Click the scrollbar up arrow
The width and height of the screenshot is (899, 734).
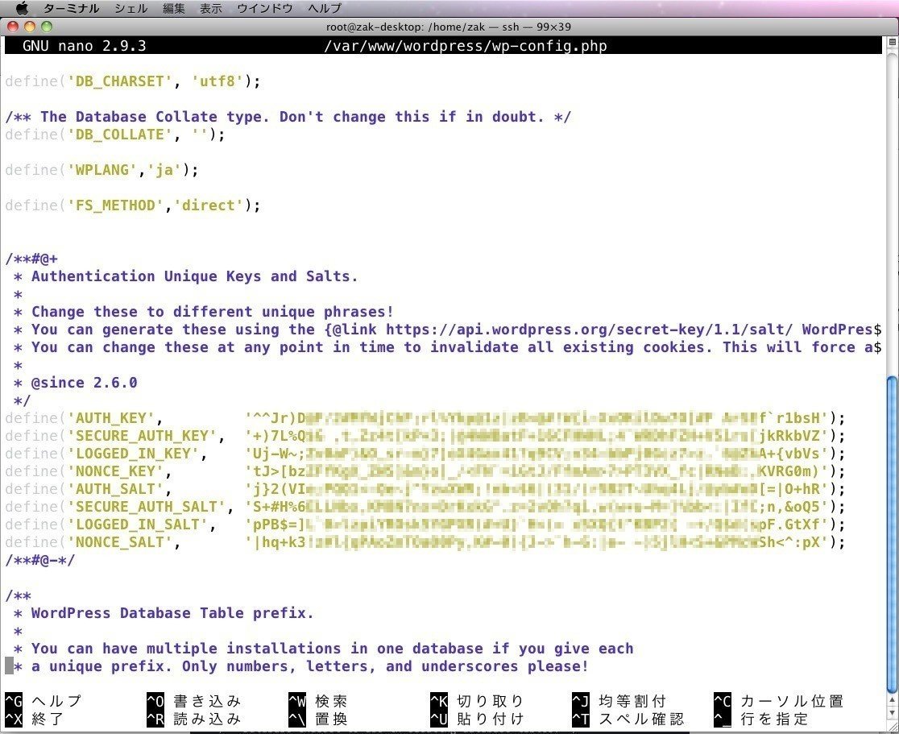892,701
